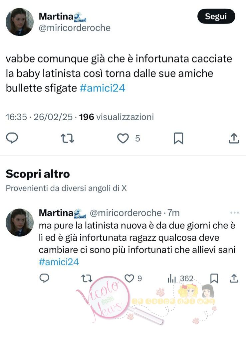Retweet the main tweet about baby latinista
This screenshot has height=351, width=246.
68,138
